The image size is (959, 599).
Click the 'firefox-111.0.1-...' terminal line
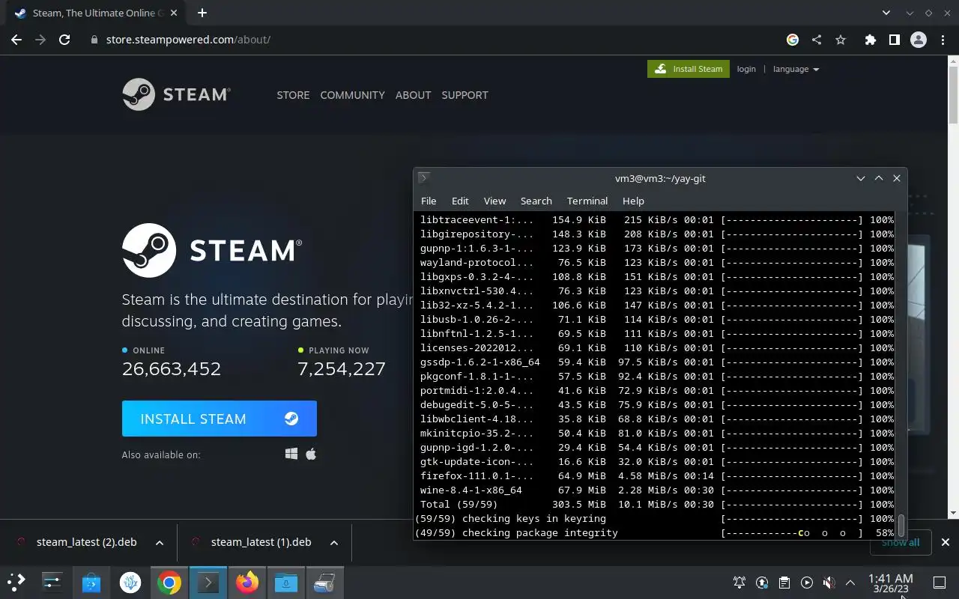(657, 476)
